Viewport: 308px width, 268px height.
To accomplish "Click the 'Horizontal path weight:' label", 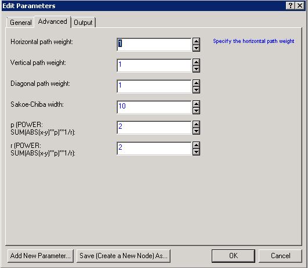I will 42,42.
